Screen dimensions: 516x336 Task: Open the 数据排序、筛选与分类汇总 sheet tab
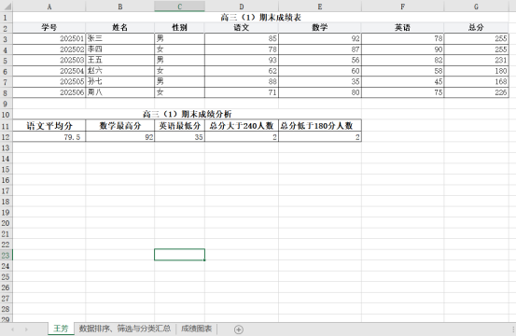[125, 329]
